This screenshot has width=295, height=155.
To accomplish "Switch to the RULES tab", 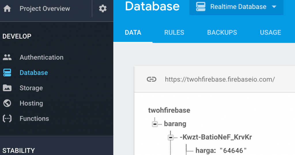I will tap(174, 32).
